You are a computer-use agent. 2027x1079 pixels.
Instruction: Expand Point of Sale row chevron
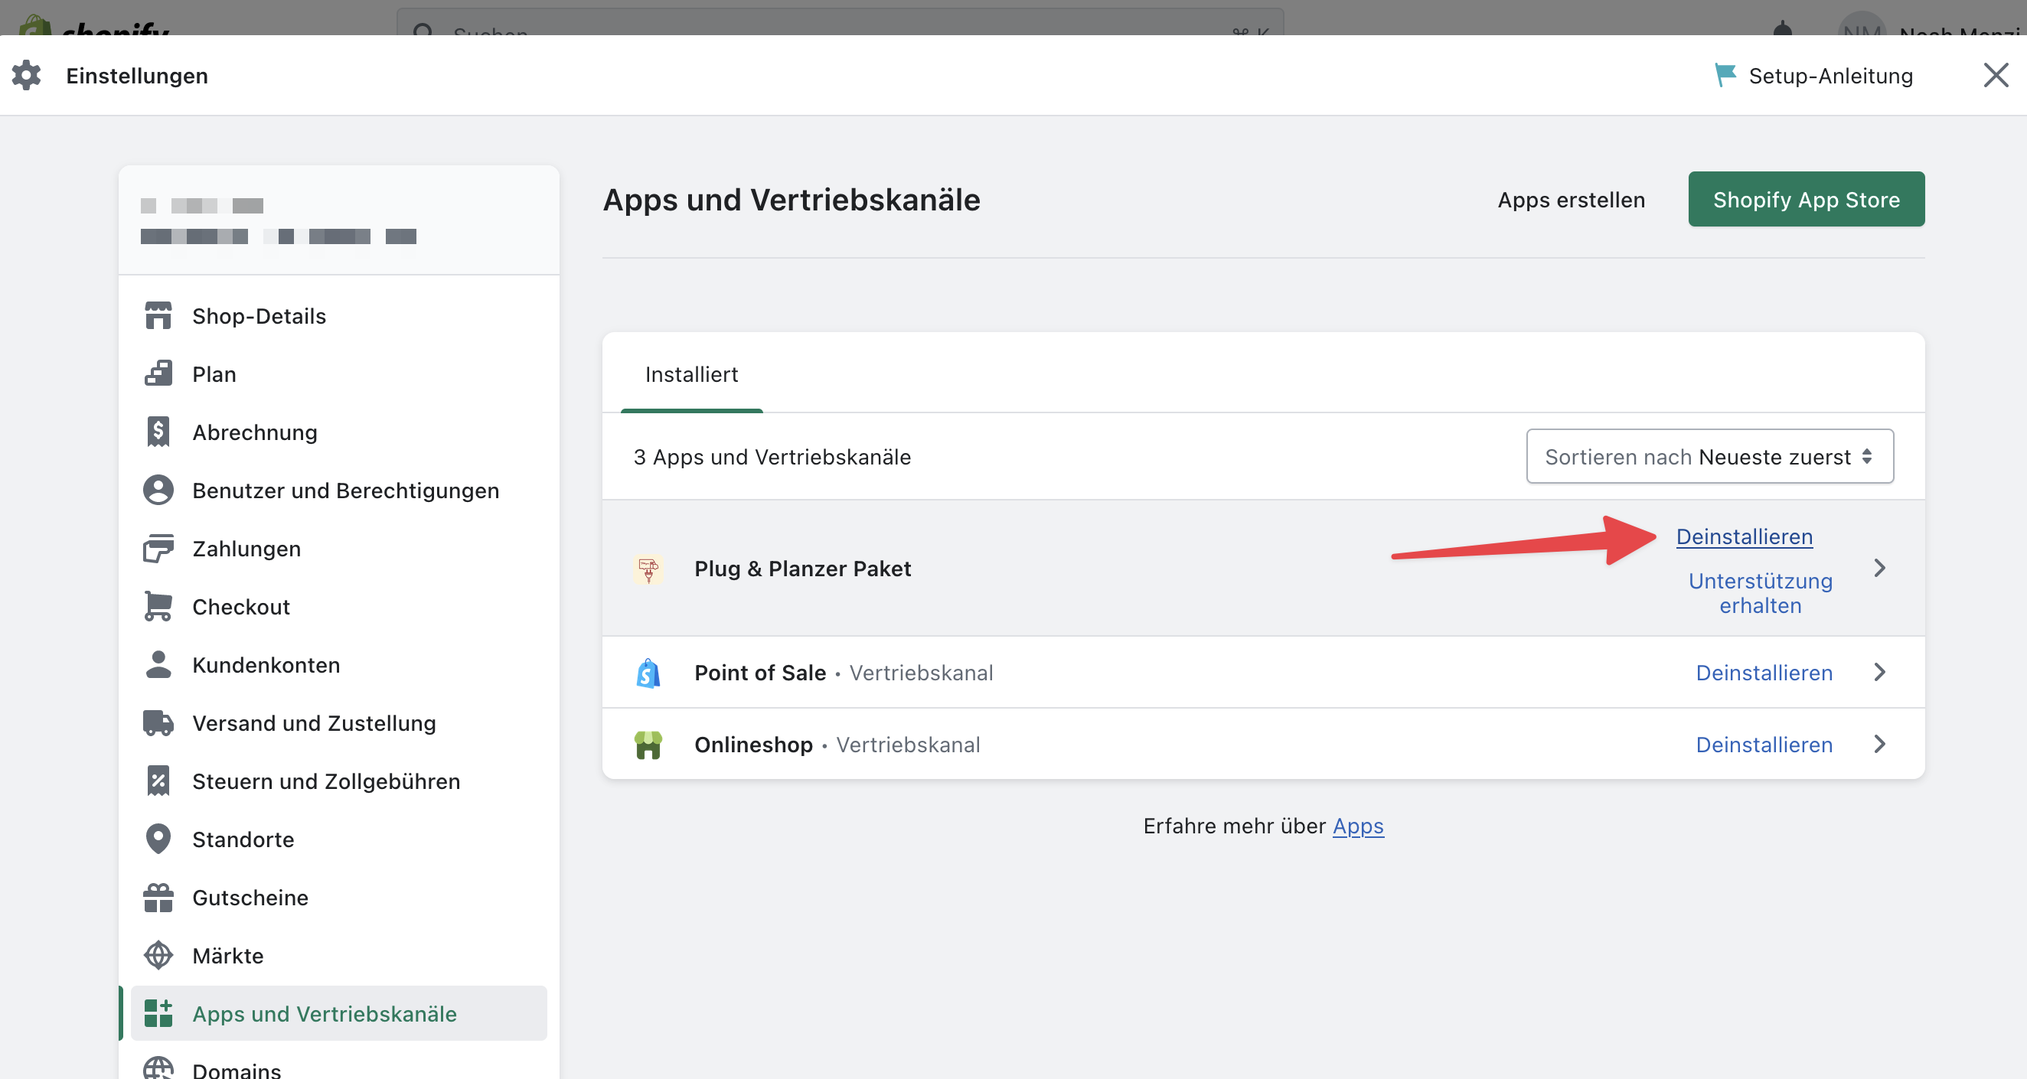[x=1879, y=673]
